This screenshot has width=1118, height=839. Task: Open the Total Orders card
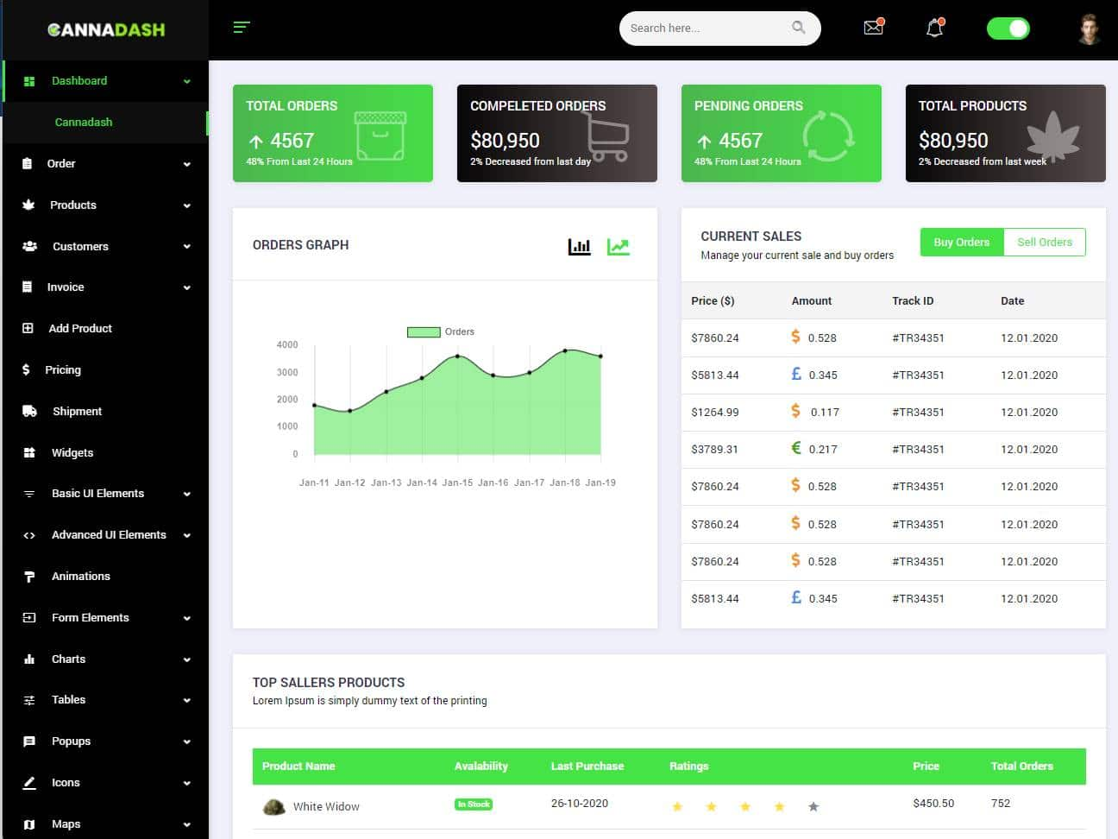[333, 133]
